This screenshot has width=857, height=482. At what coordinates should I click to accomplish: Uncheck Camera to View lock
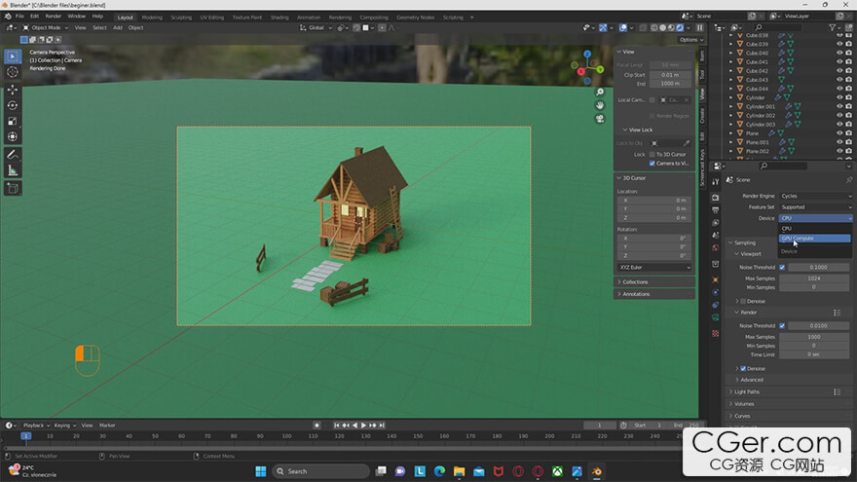click(652, 164)
